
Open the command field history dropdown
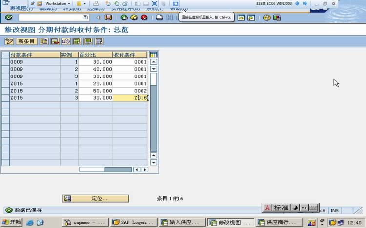click(86, 18)
